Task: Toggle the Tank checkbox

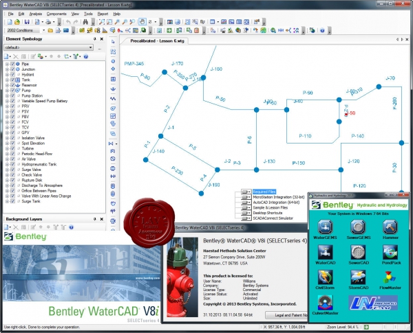Action: coord(12,80)
